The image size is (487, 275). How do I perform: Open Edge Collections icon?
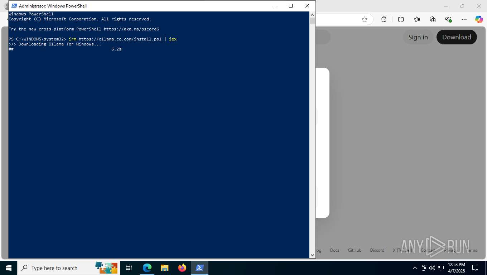(433, 19)
